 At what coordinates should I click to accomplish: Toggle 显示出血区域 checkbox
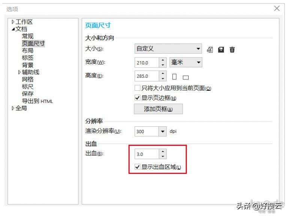(137, 167)
